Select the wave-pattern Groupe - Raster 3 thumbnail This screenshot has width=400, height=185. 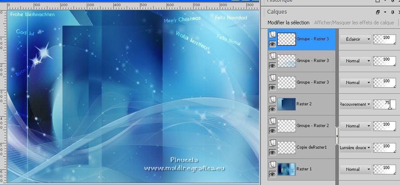(x=287, y=61)
